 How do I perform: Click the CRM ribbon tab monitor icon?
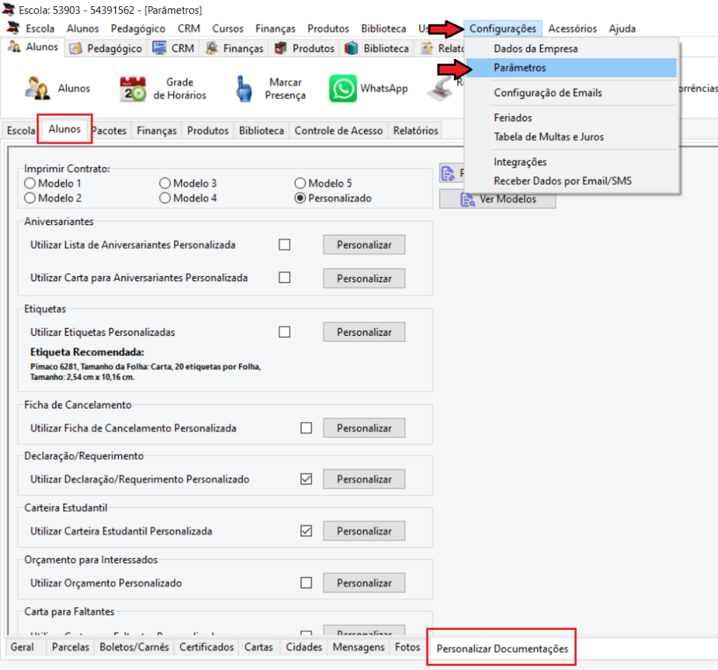159,48
